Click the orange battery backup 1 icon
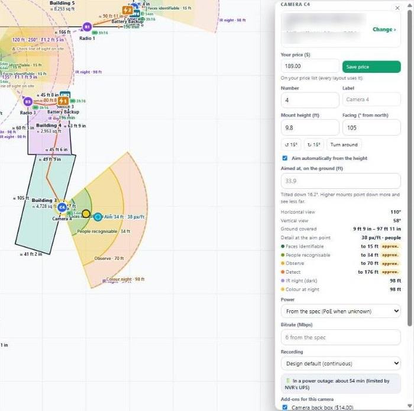This screenshot has height=411, width=414. click(x=63, y=101)
